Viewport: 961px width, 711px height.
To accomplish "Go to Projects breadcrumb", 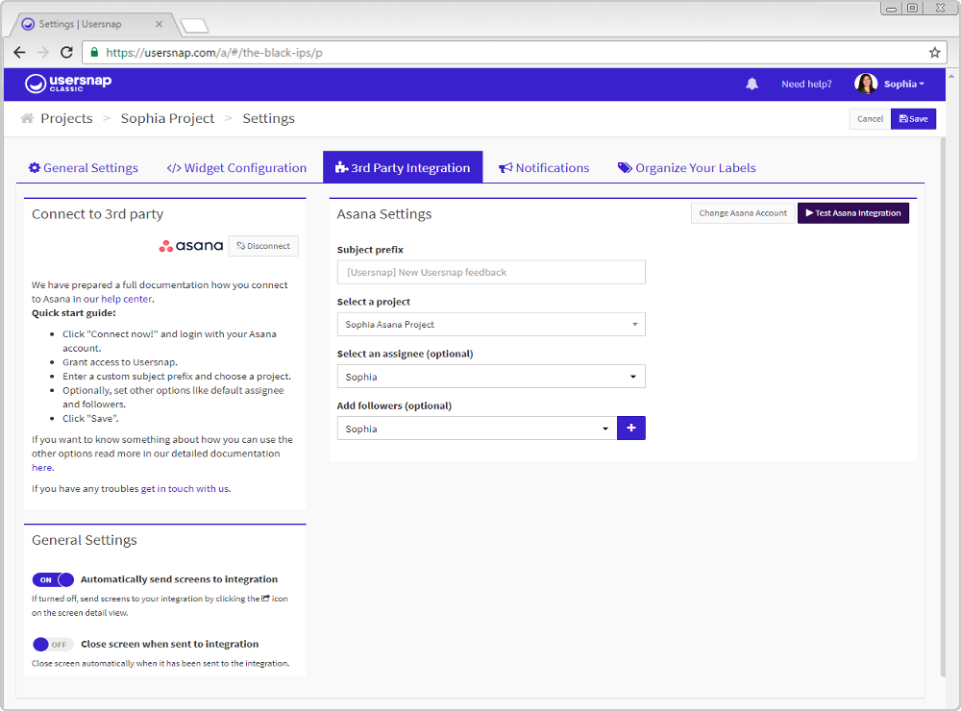I will click(66, 118).
